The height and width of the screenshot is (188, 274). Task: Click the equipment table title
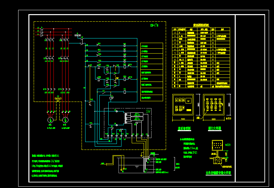tap(201, 25)
